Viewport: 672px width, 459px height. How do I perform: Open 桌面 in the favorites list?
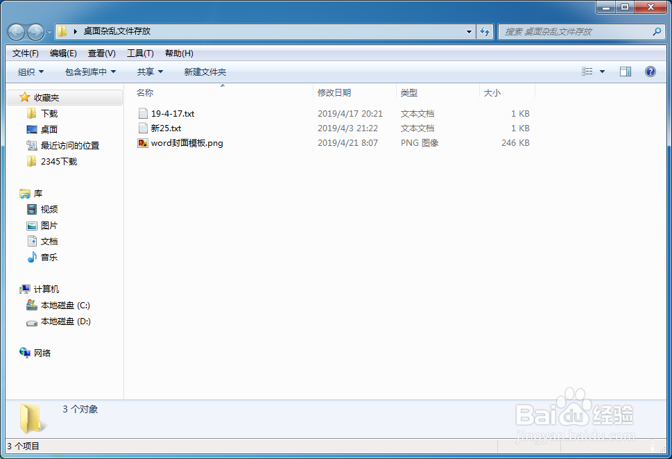(49, 130)
